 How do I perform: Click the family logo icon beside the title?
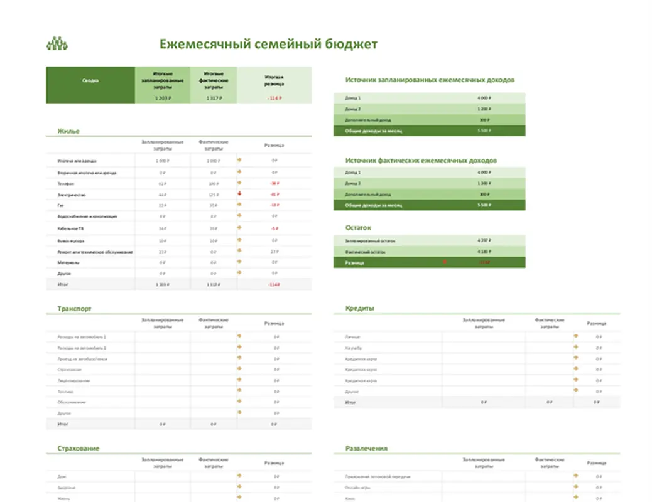[57, 44]
